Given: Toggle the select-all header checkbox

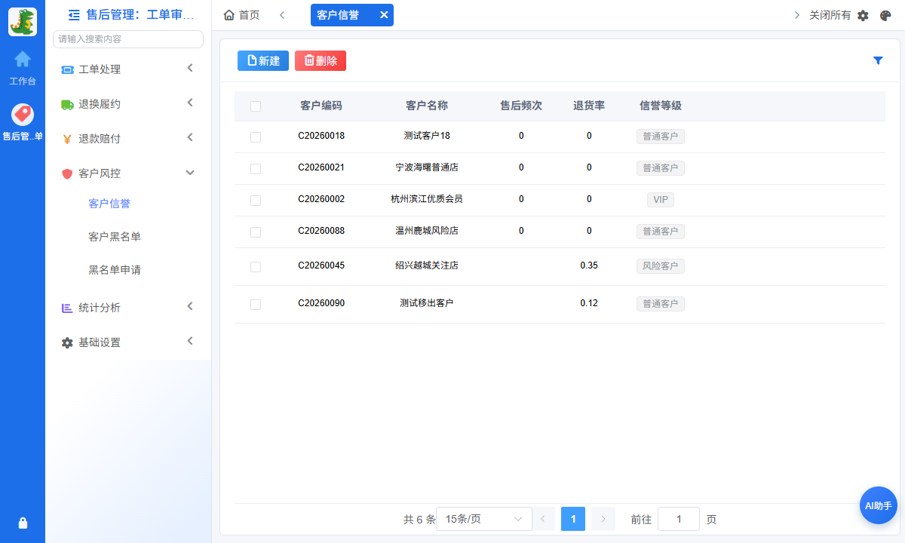Looking at the screenshot, I should click(x=256, y=106).
